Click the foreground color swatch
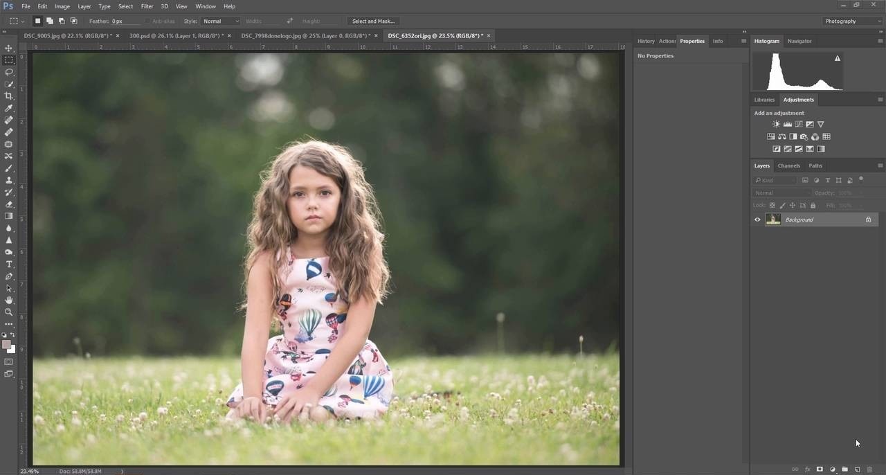The height and width of the screenshot is (475, 886). tap(6, 344)
